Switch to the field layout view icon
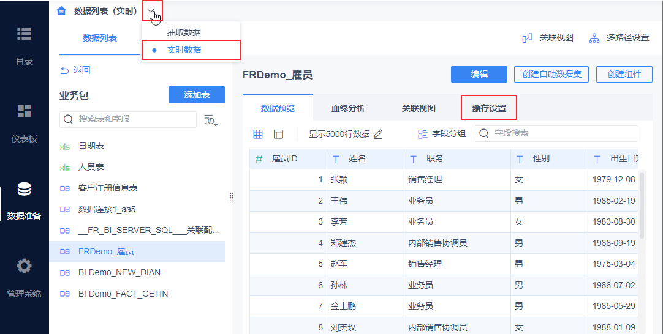Image resolution: width=663 pixels, height=334 pixels. click(x=278, y=135)
